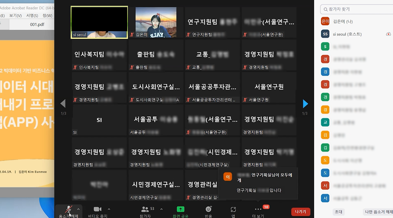Viewport: 393px width, 218px height.
Task: Stop video using 비디오 중지 camera icon
Action: [98, 209]
